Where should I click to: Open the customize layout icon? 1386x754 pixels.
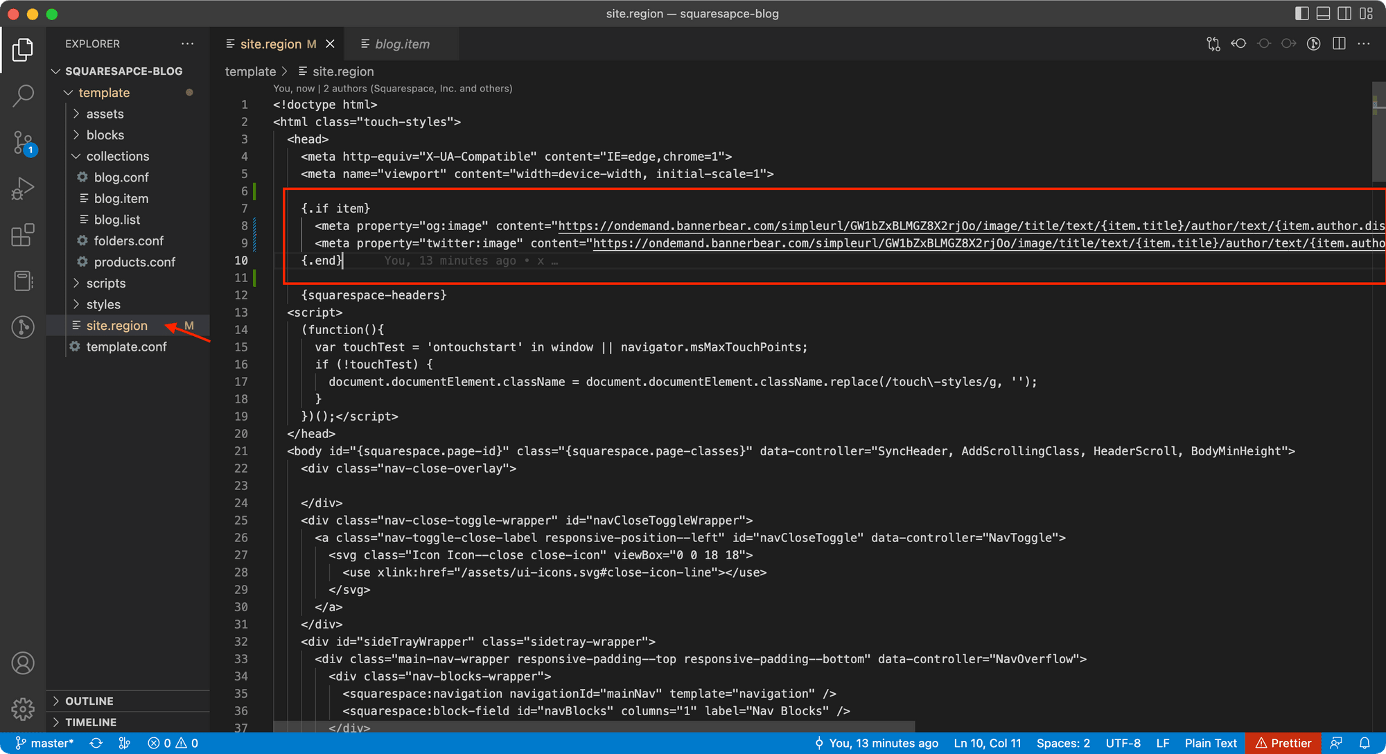[x=1366, y=13]
